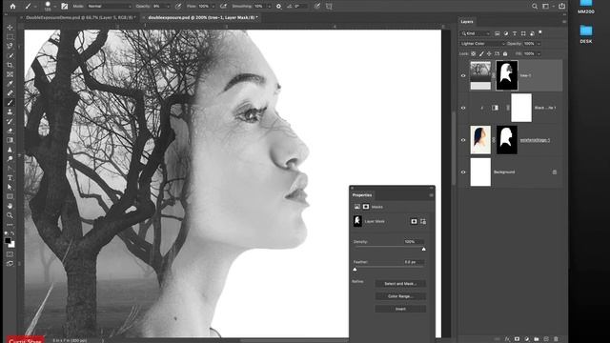Open the Lighter Color blend mode dropdown
The width and height of the screenshot is (610, 343).
point(482,44)
